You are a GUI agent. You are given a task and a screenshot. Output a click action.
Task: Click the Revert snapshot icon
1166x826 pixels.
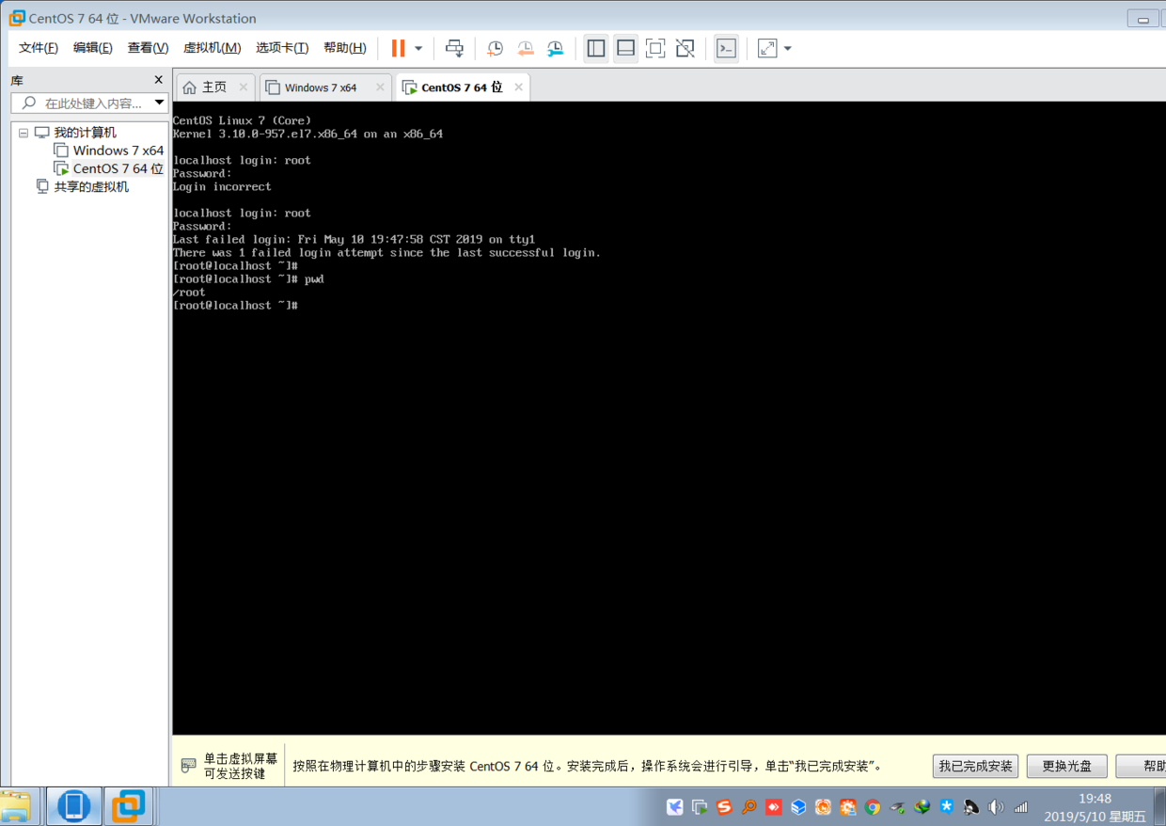[x=525, y=48]
